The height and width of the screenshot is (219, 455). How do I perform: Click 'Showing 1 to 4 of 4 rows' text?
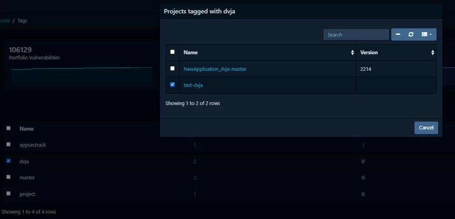[x=28, y=212]
